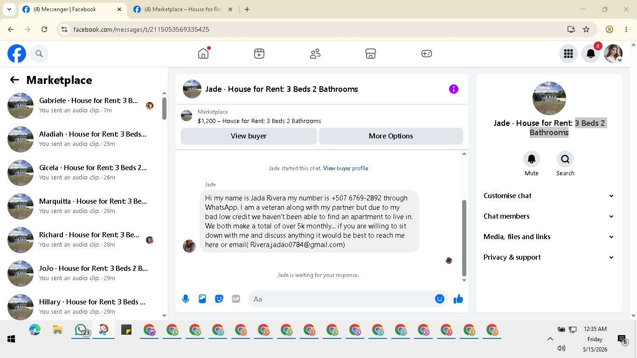Open Hillary's House for Rent conversation
The height and width of the screenshot is (358, 637).
point(82,307)
